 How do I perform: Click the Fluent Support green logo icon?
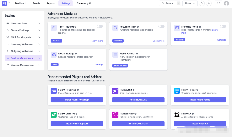[x=54, y=115]
